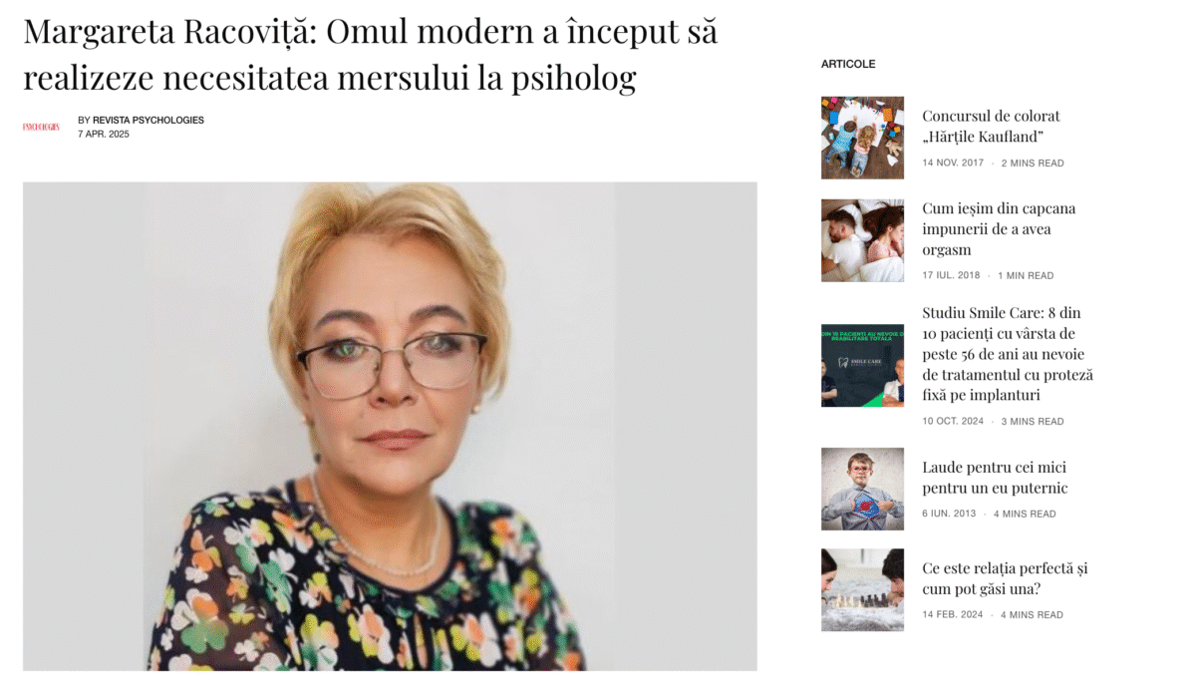Screen dimensions: 1196x694
Task: Click the 14 NOV. 2017 date label
Action: [953, 163]
